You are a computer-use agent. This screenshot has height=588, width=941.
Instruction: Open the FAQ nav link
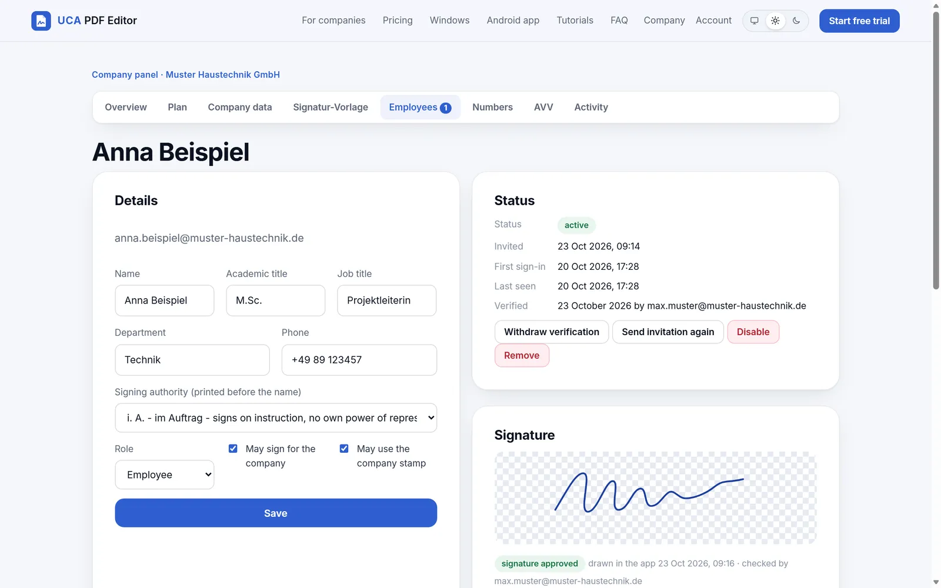[x=619, y=20]
